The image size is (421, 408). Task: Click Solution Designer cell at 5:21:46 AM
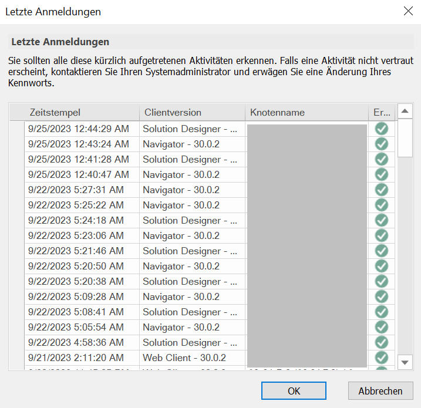[x=192, y=251]
